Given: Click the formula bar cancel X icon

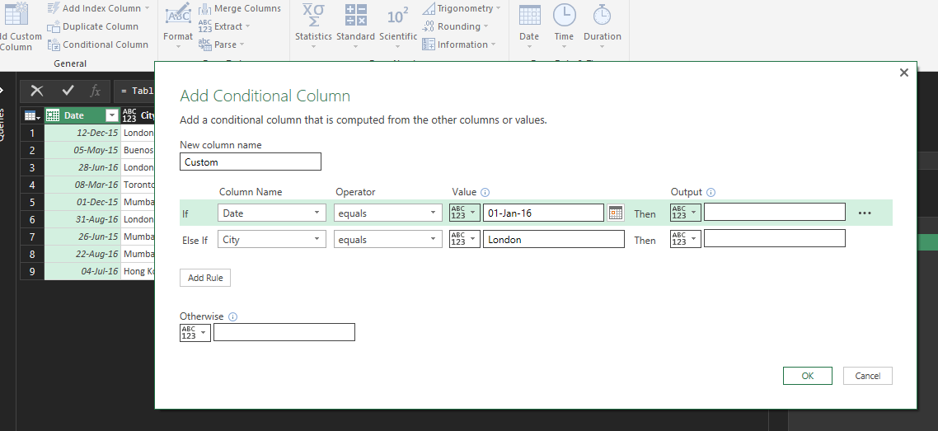Looking at the screenshot, I should point(37,91).
